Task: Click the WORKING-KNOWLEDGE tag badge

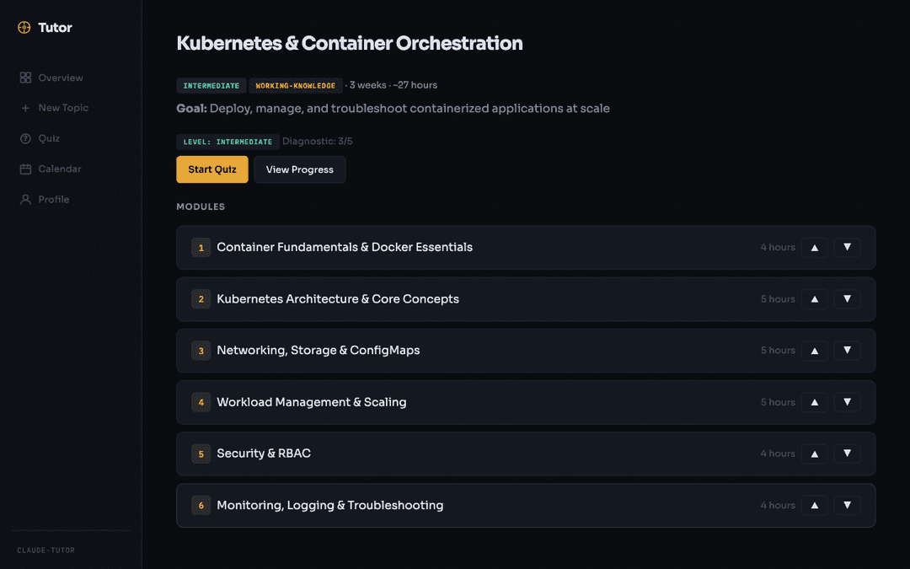Action: [x=296, y=85]
